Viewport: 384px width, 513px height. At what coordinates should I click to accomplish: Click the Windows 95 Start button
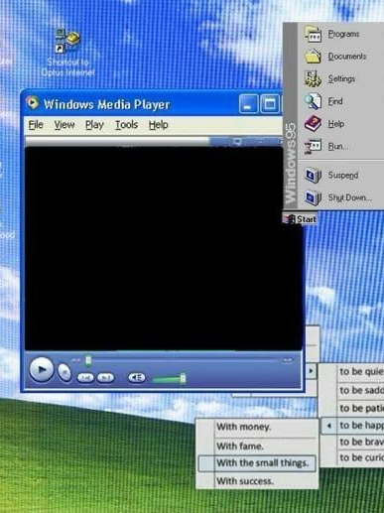(300, 219)
